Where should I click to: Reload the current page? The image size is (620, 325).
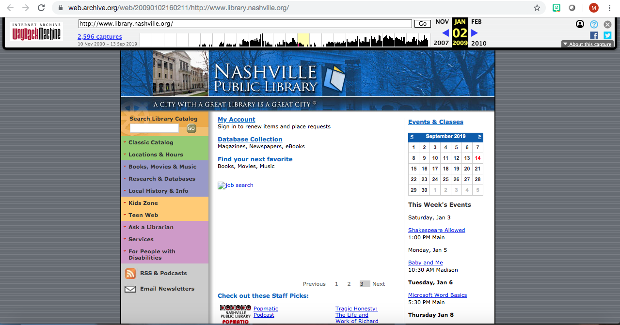(41, 8)
